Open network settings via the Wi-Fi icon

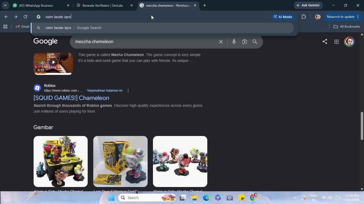pyautogui.click(x=324, y=198)
